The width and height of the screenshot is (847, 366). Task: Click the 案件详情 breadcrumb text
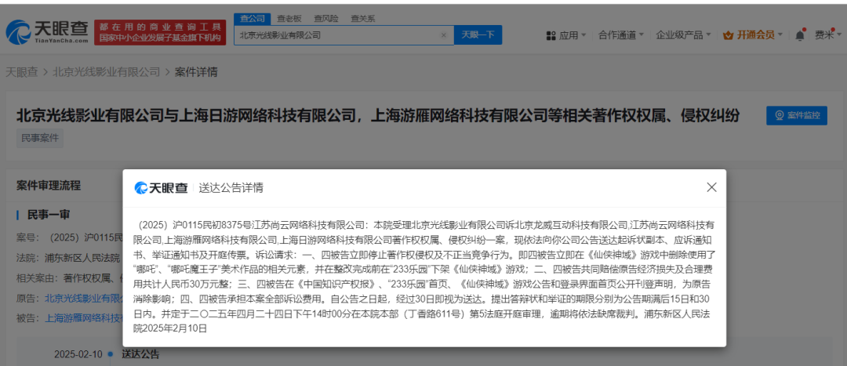(196, 72)
